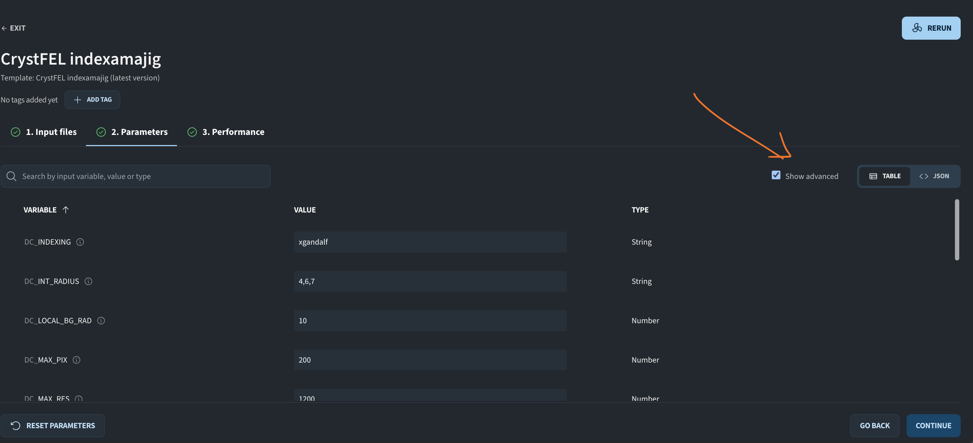Add a tag with Add Tag button
Image resolution: width=973 pixels, height=443 pixels.
92,100
